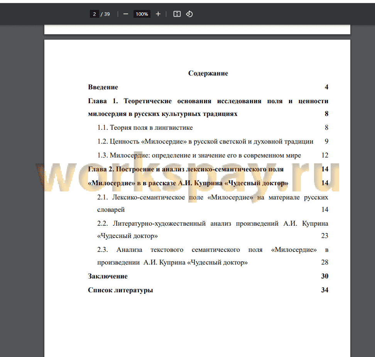The image size is (375, 357).
Task: Click "1.3. Милосердие: определение и значение" entry
Action: click(x=199, y=155)
